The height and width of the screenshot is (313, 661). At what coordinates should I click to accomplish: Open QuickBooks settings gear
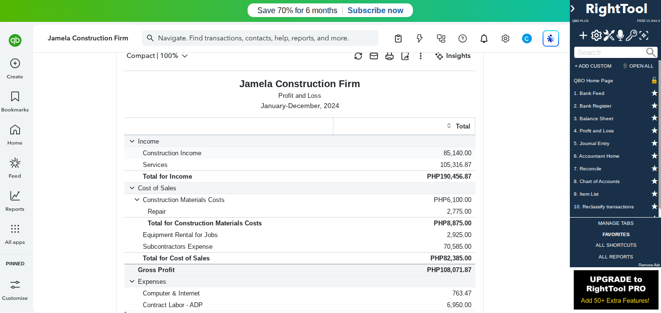[505, 38]
